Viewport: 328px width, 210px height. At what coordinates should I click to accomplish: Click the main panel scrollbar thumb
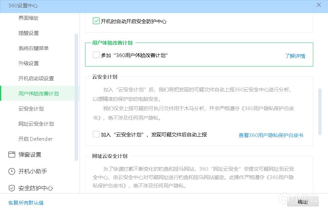click(320, 112)
